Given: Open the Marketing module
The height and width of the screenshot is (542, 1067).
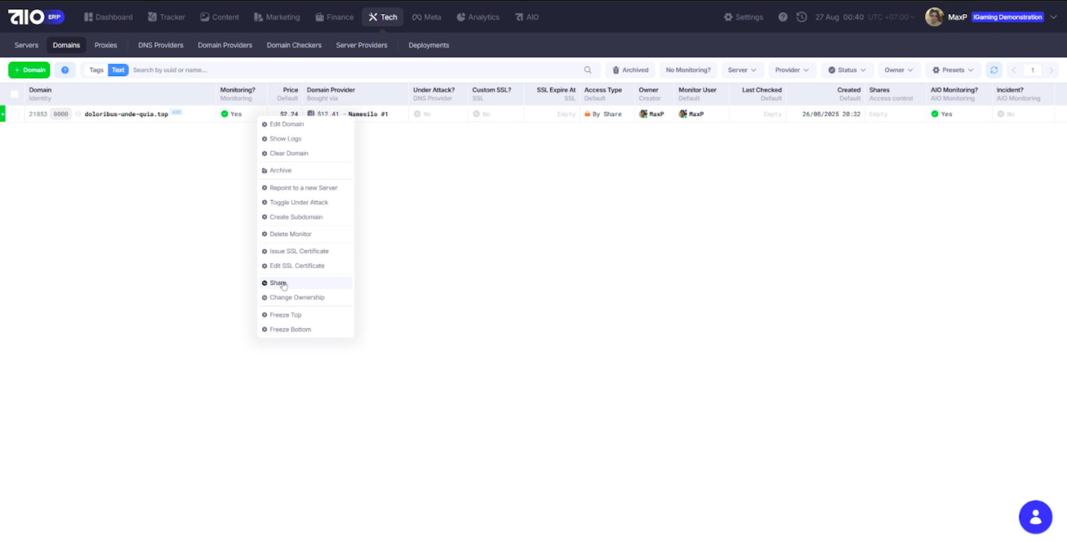Looking at the screenshot, I should click(x=277, y=17).
